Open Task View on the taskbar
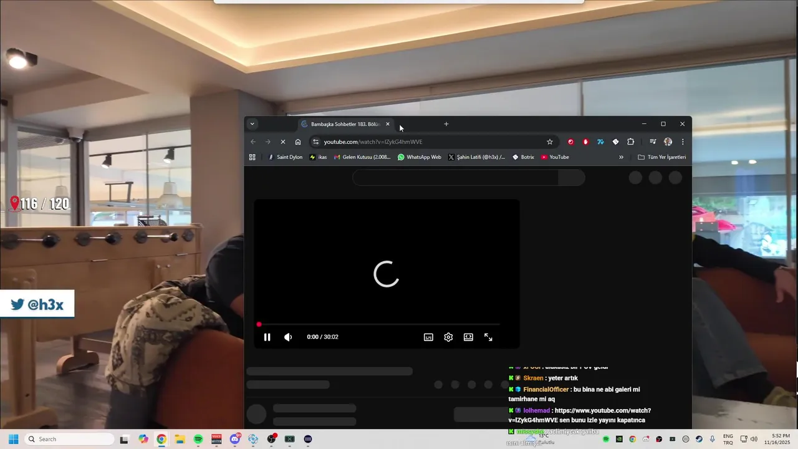Screen dimensions: 798x449 (x=124, y=439)
